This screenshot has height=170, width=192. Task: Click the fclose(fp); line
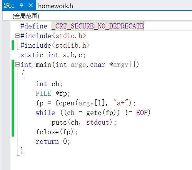(57, 132)
